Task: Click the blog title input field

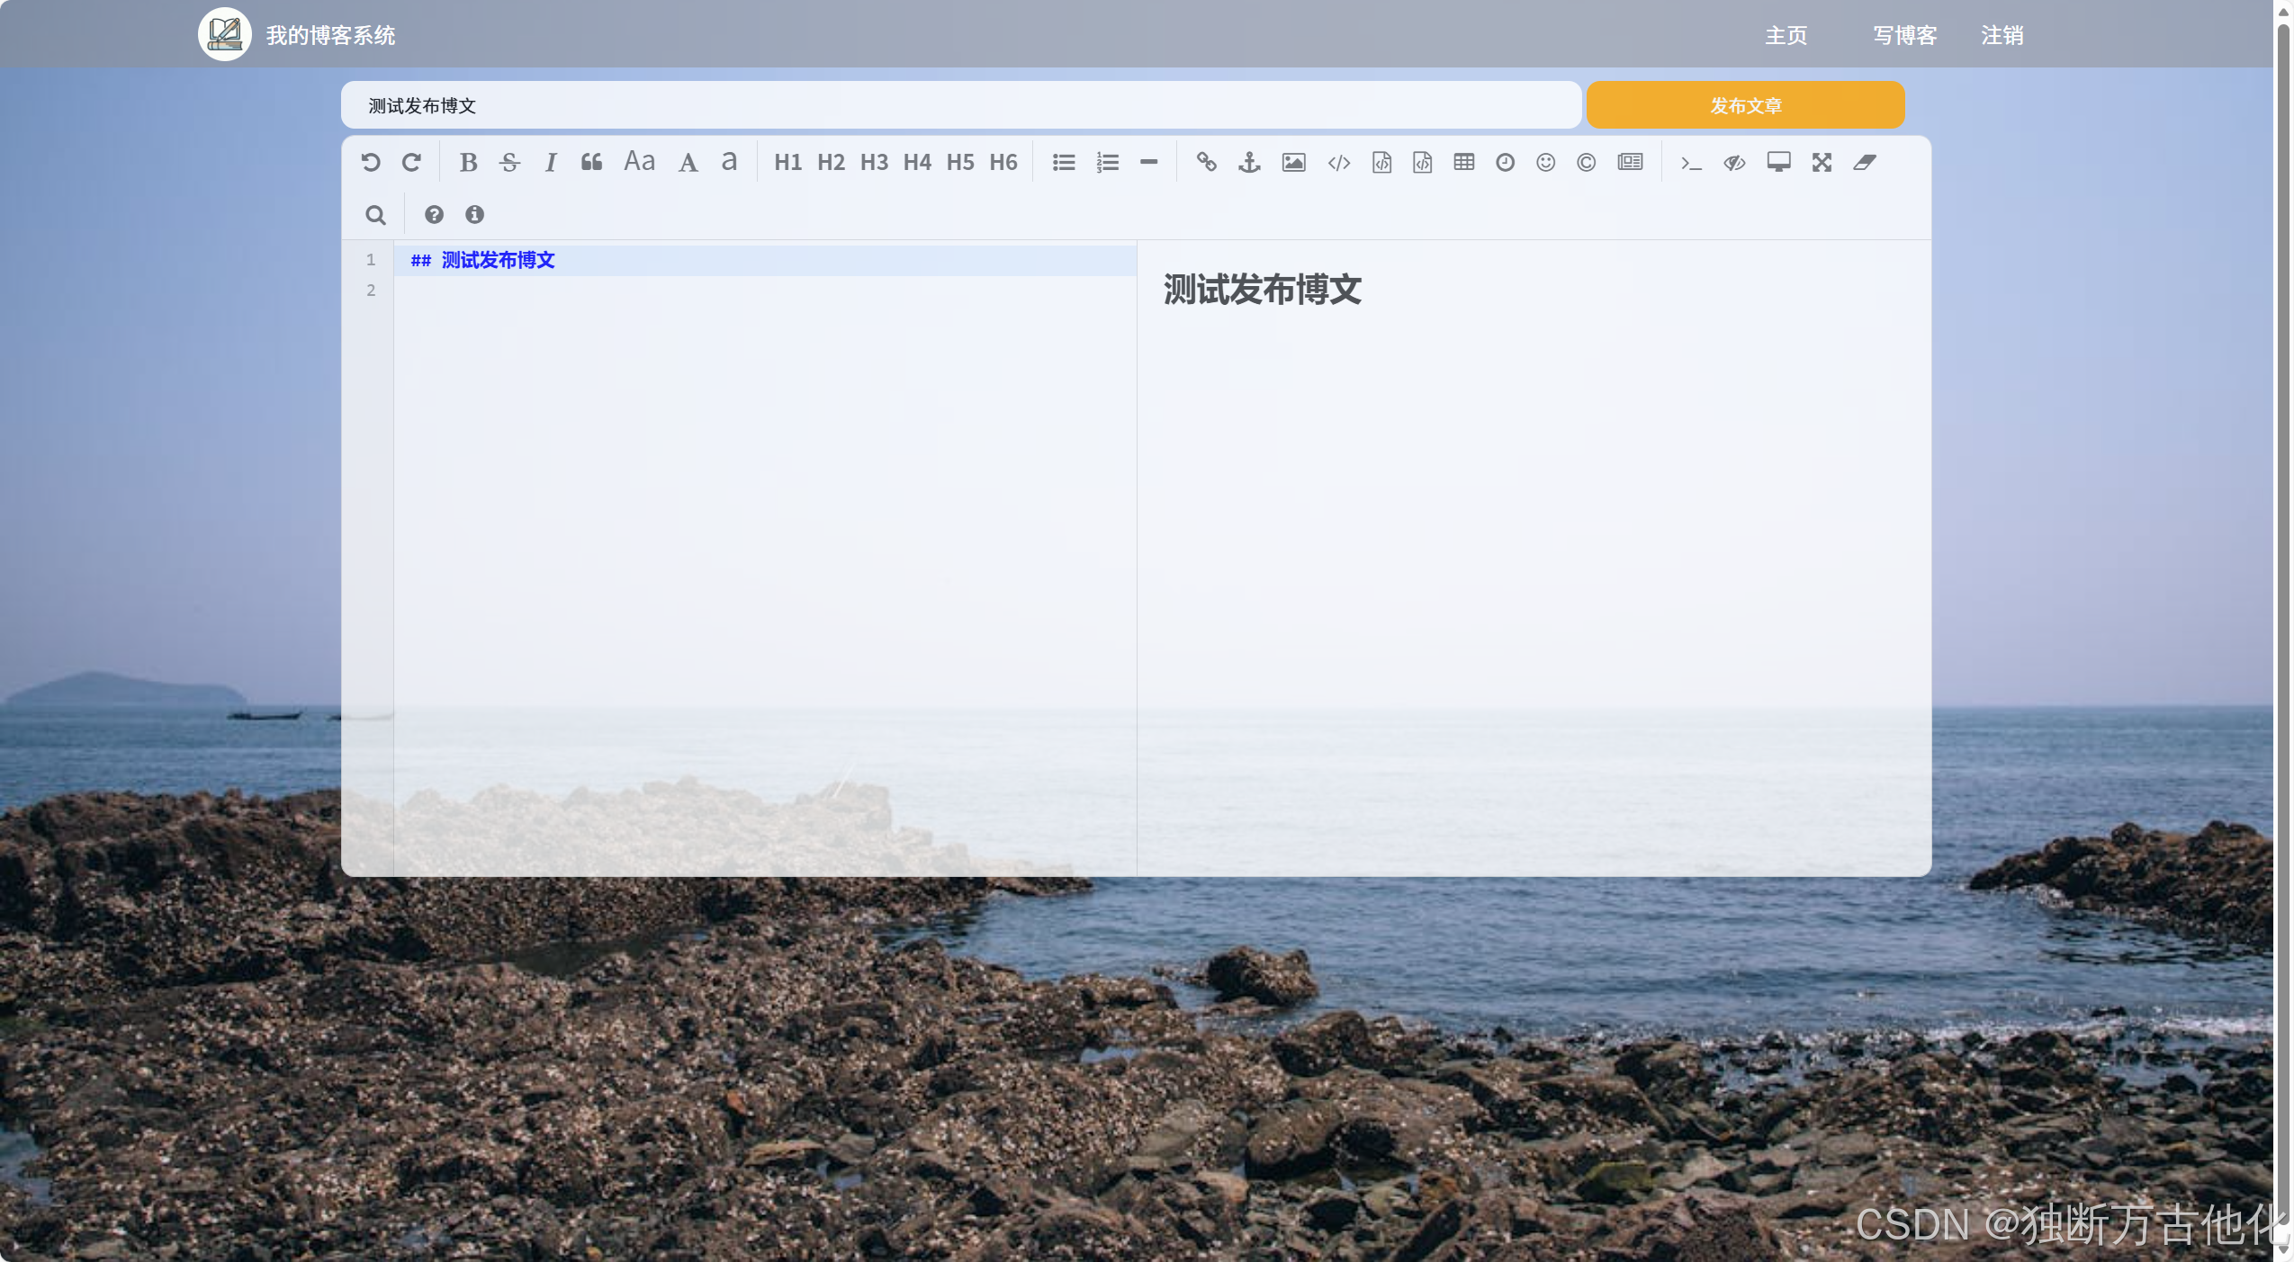Action: pos(960,105)
